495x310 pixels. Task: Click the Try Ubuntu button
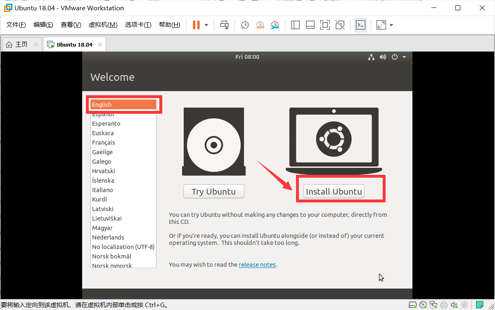pyautogui.click(x=214, y=191)
